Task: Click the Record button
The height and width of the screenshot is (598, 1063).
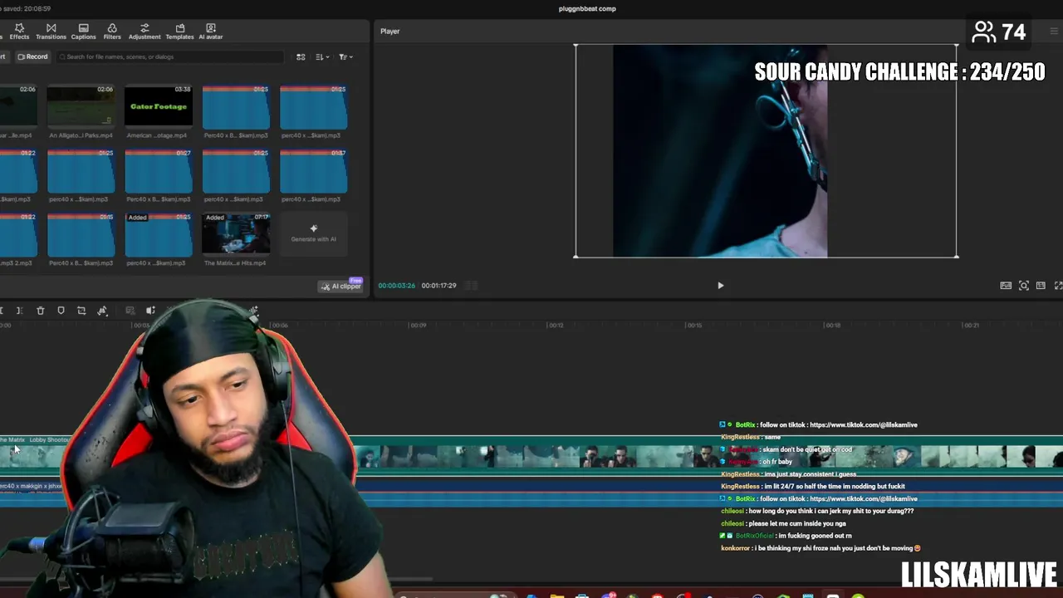Action: pyautogui.click(x=32, y=56)
